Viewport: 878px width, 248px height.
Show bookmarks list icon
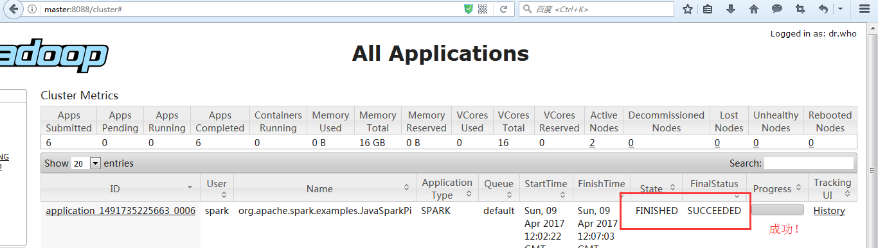tap(708, 9)
